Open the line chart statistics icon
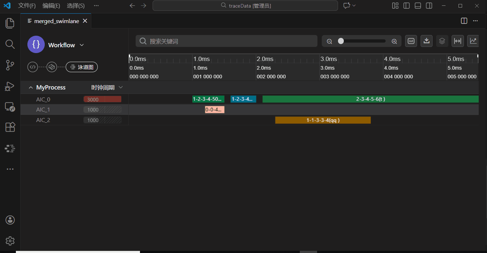Viewport: 487px width, 253px height. [473, 41]
